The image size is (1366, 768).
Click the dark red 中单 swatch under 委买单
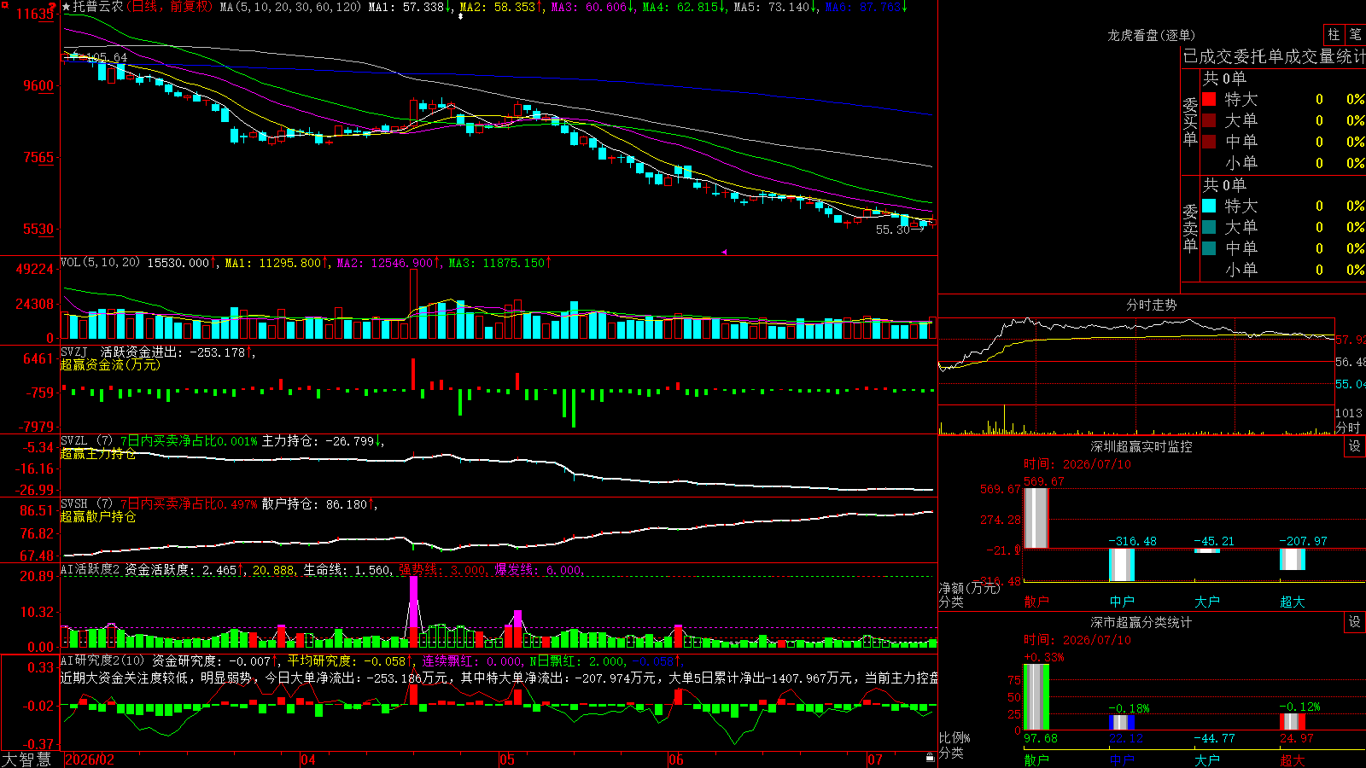(1209, 141)
